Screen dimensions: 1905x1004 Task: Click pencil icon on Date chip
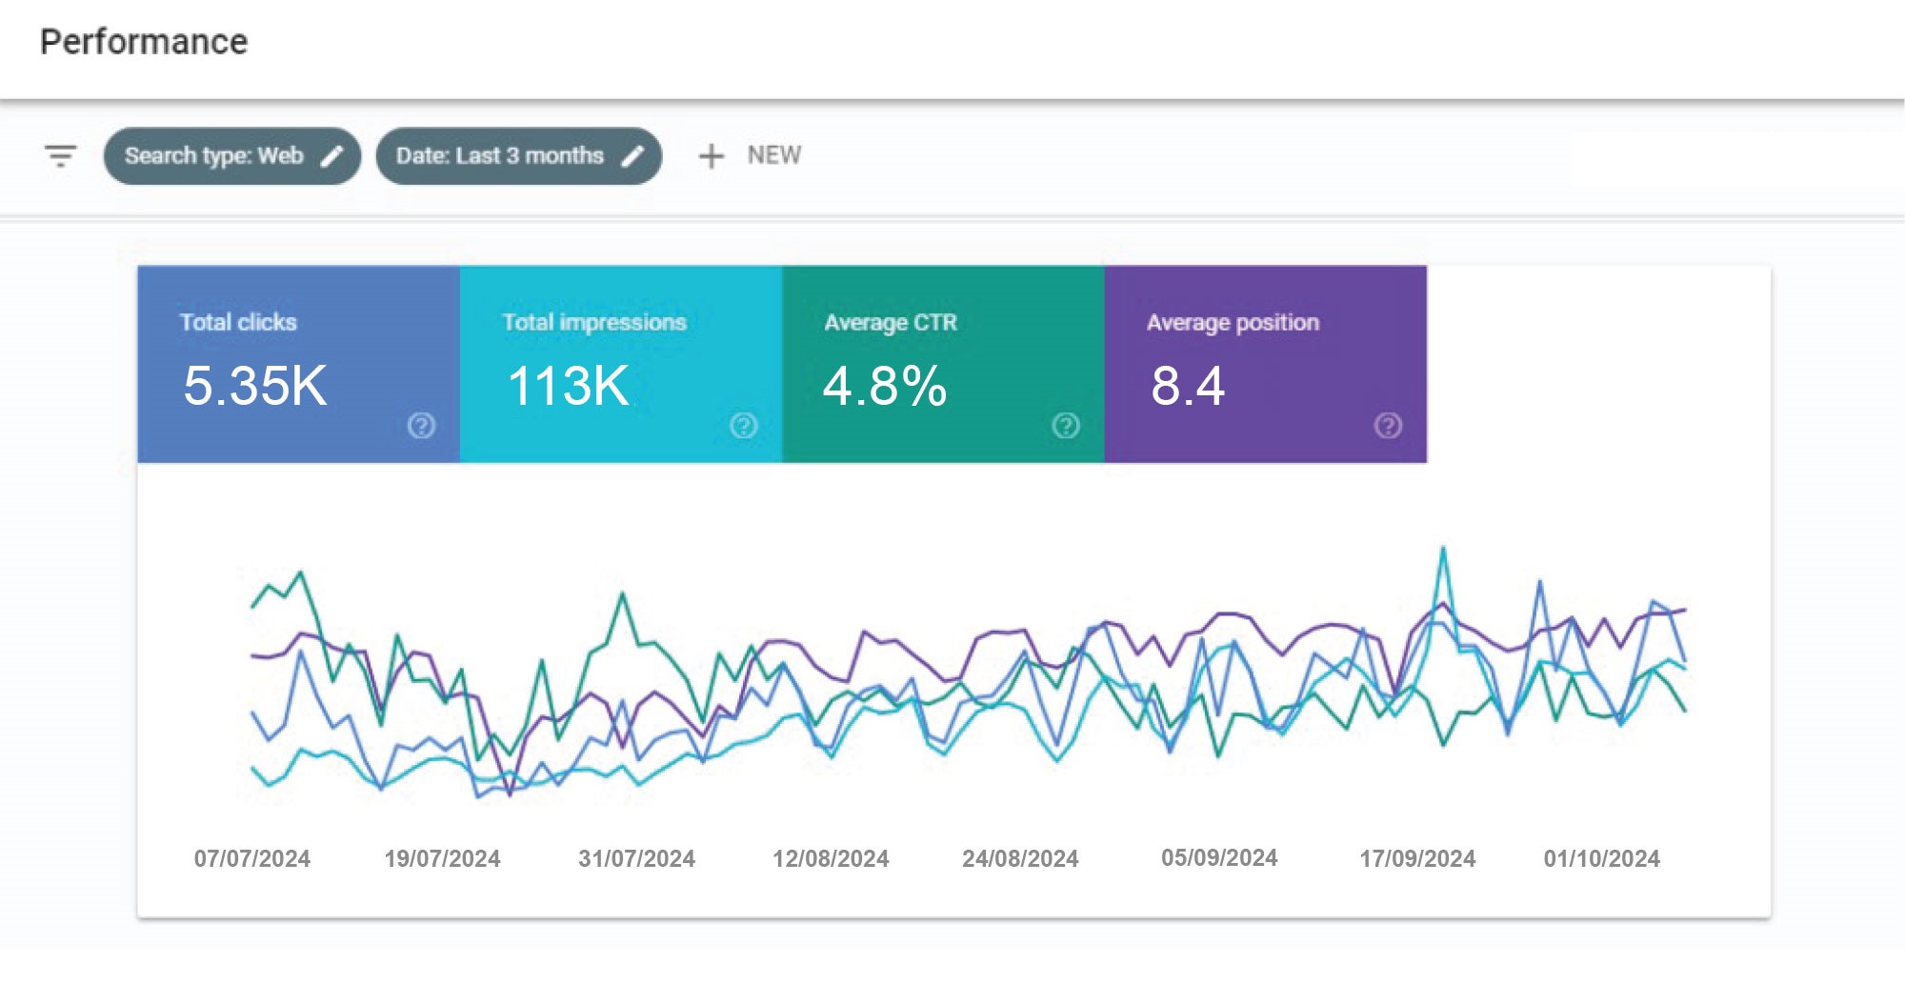(x=632, y=156)
